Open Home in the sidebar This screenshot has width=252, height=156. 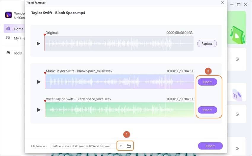(x=15, y=29)
